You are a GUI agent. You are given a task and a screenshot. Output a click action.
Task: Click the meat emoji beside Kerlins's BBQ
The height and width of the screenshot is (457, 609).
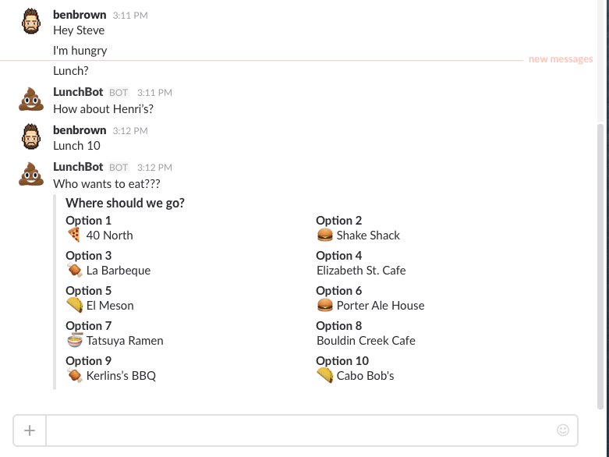tap(74, 376)
